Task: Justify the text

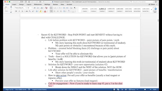Action: [61, 11]
